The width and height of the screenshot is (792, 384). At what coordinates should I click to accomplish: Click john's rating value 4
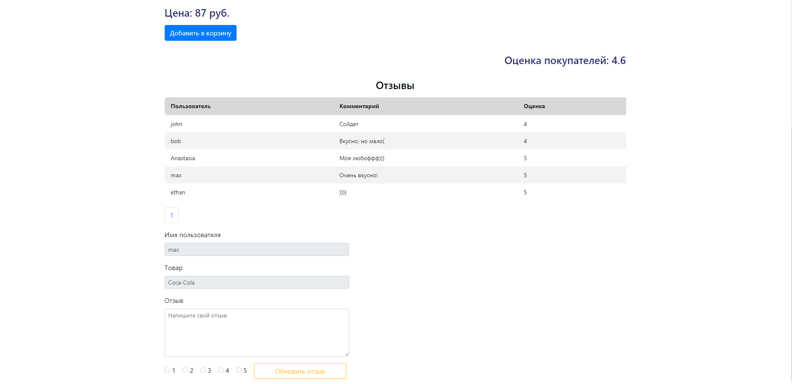(525, 124)
